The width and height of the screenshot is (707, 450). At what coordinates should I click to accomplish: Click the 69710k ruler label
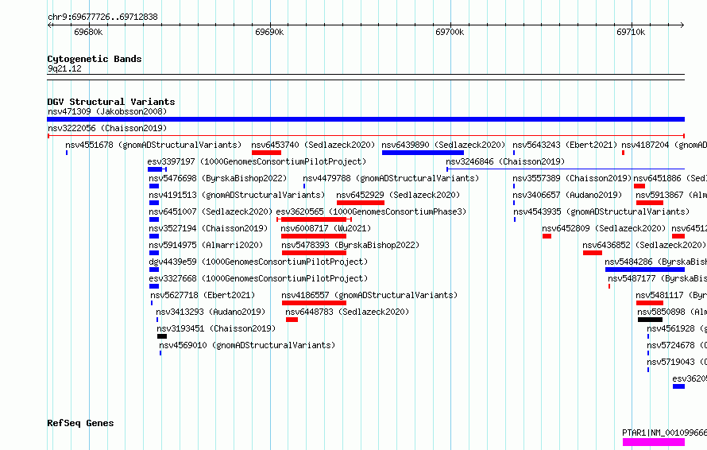coord(631,32)
